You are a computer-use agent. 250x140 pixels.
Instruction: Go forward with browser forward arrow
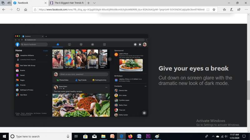tap(11, 10)
